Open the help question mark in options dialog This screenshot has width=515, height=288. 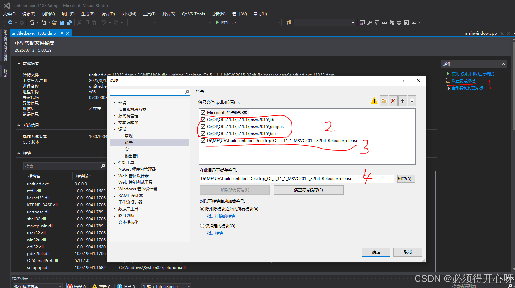point(403,80)
